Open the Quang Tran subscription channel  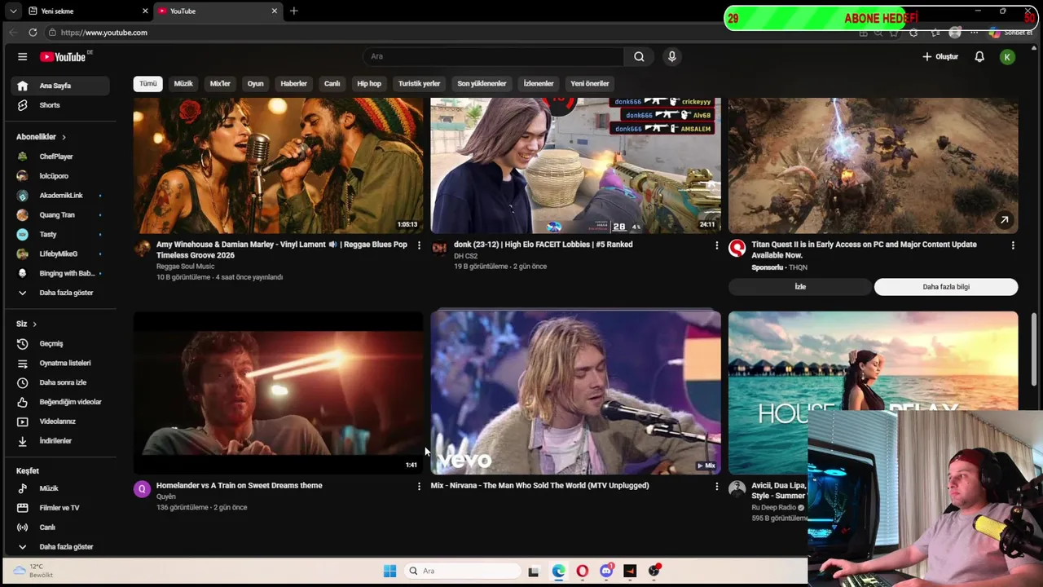click(x=61, y=215)
